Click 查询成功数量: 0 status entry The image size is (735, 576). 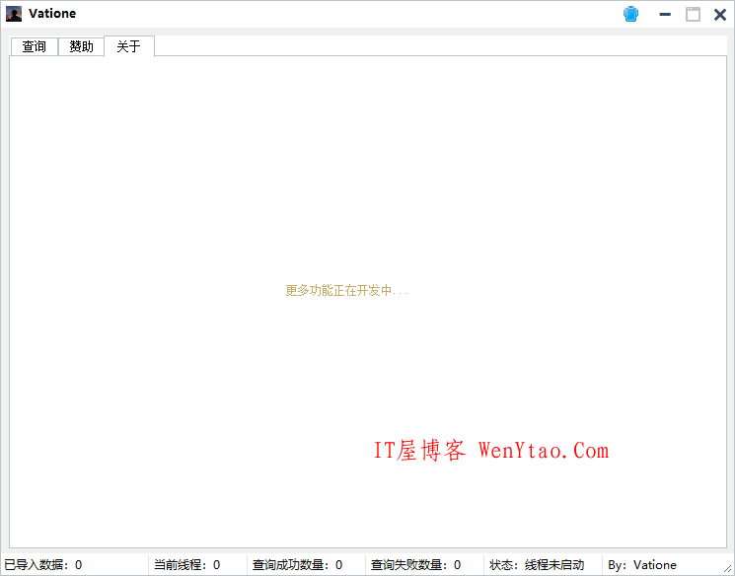[297, 565]
